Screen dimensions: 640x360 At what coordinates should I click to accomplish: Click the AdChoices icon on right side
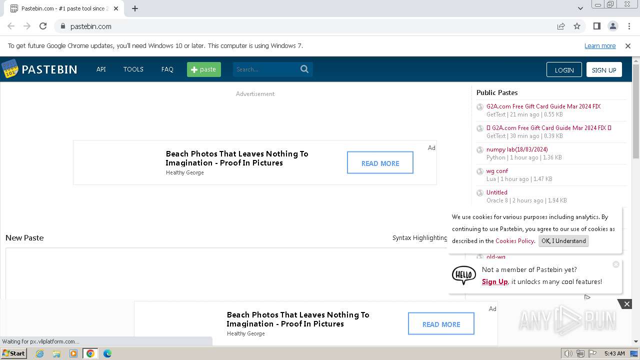587,297
